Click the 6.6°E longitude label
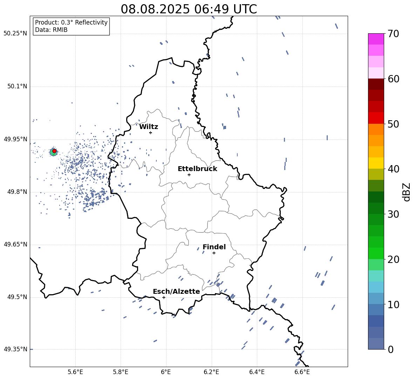Screen dimensions: 415x379 (302, 372)
